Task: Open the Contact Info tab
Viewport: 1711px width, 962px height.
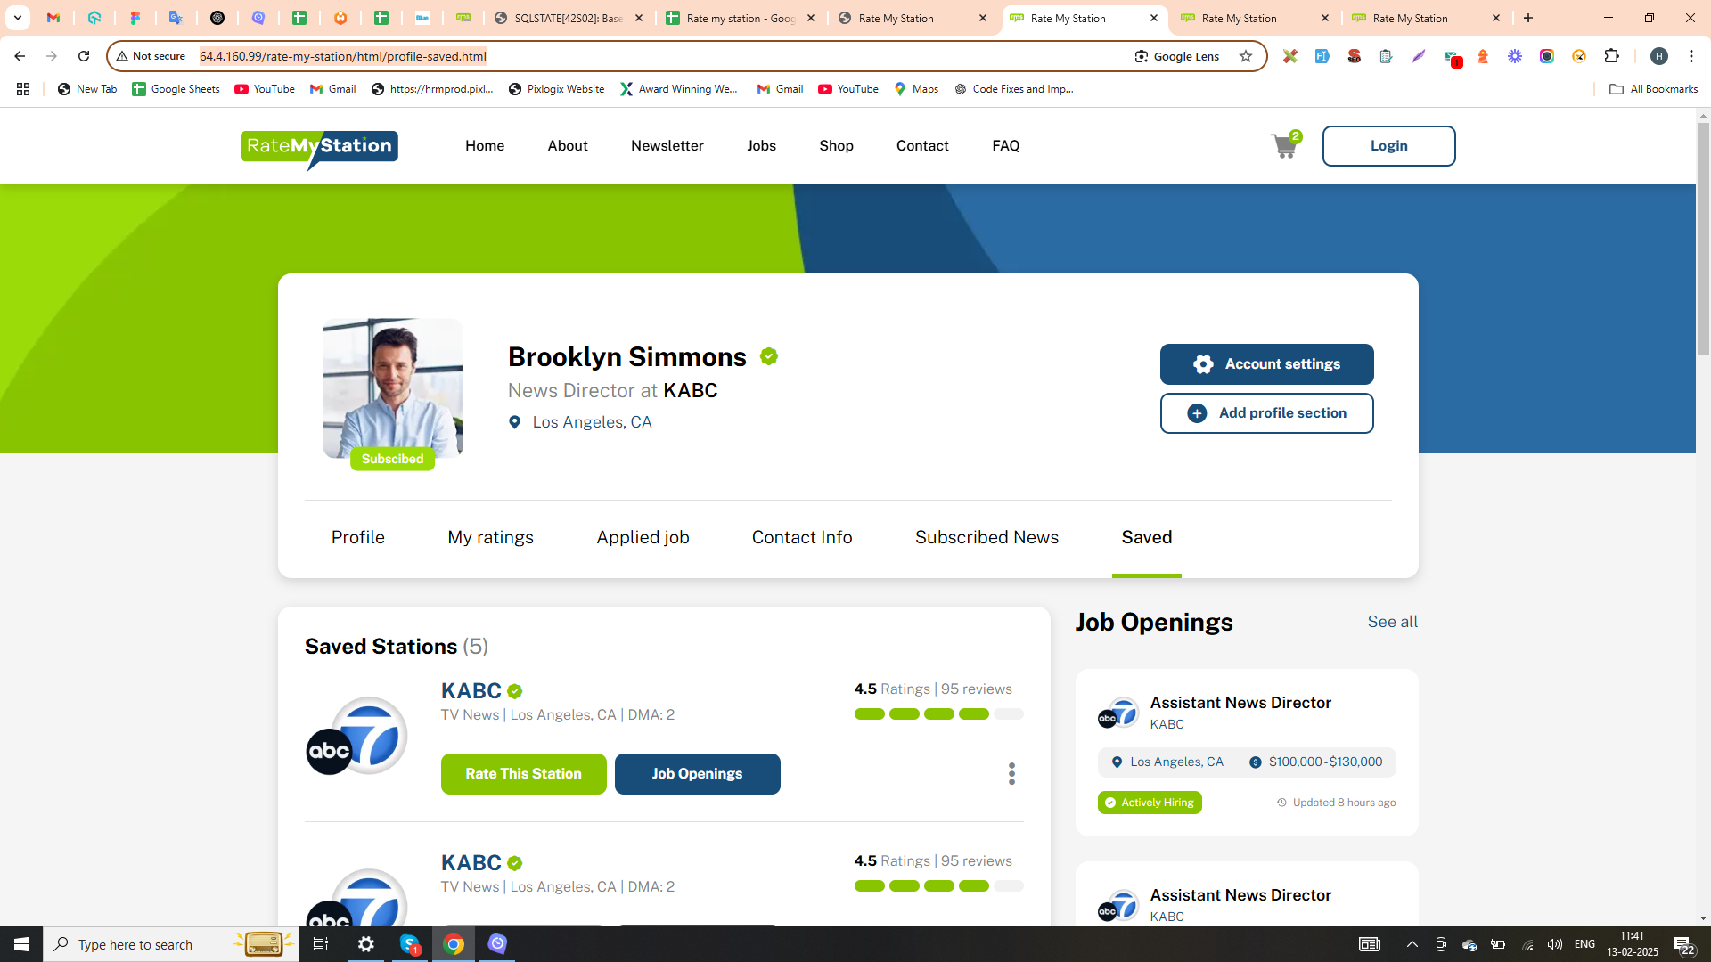Action: pos(802,537)
